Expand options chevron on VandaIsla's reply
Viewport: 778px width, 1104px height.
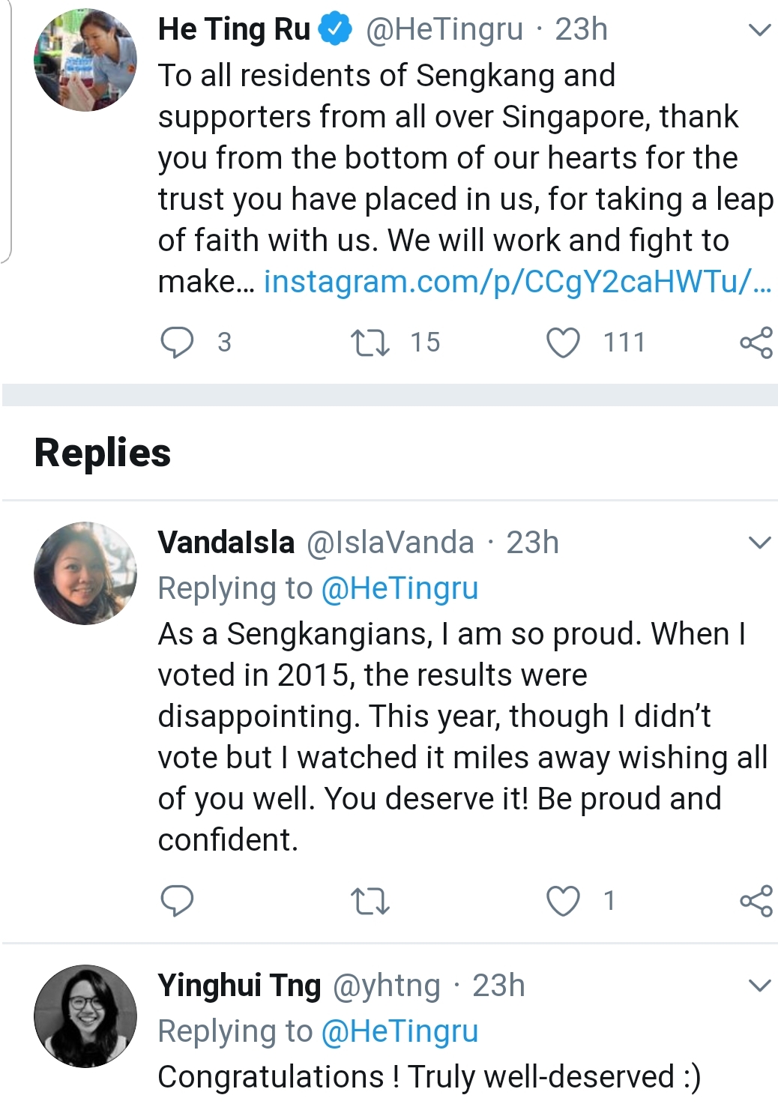point(759,543)
